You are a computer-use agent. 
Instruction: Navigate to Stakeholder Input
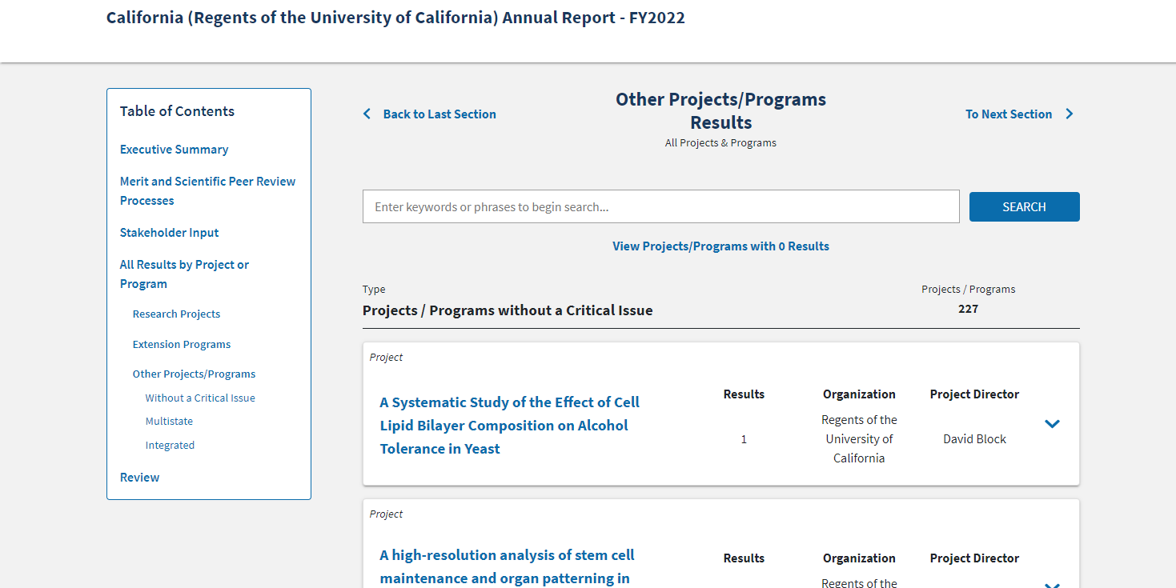[x=169, y=233]
